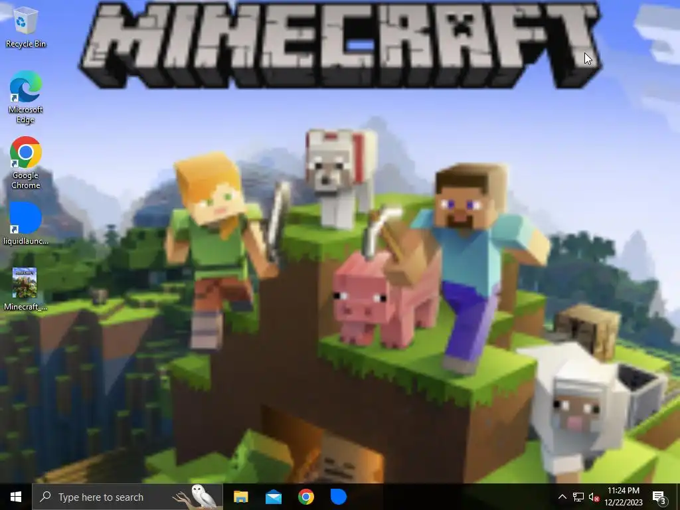Click the owl search highlight illustration
The width and height of the screenshot is (680, 510).
(x=196, y=497)
